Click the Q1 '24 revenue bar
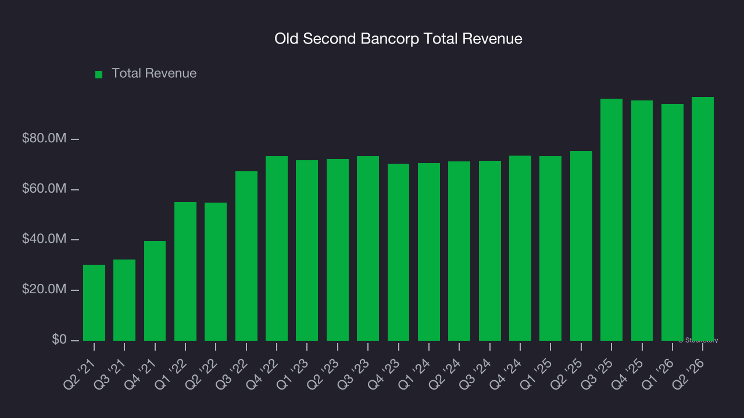The height and width of the screenshot is (418, 744). pyautogui.click(x=429, y=252)
